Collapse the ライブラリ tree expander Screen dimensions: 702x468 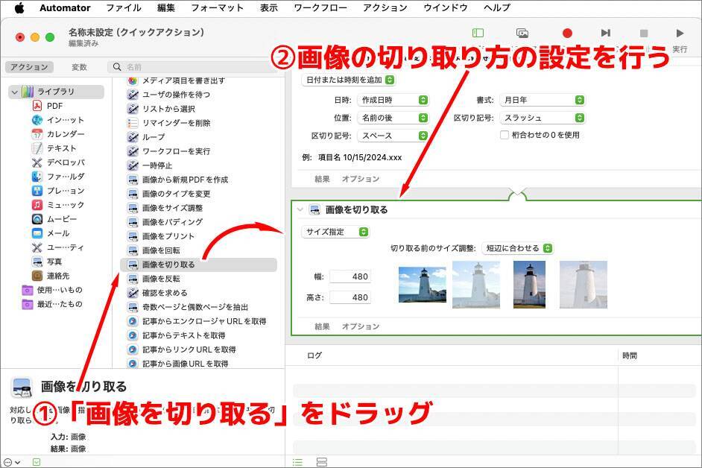click(x=13, y=92)
